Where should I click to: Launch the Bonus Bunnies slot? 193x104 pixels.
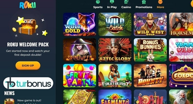tap(150, 50)
